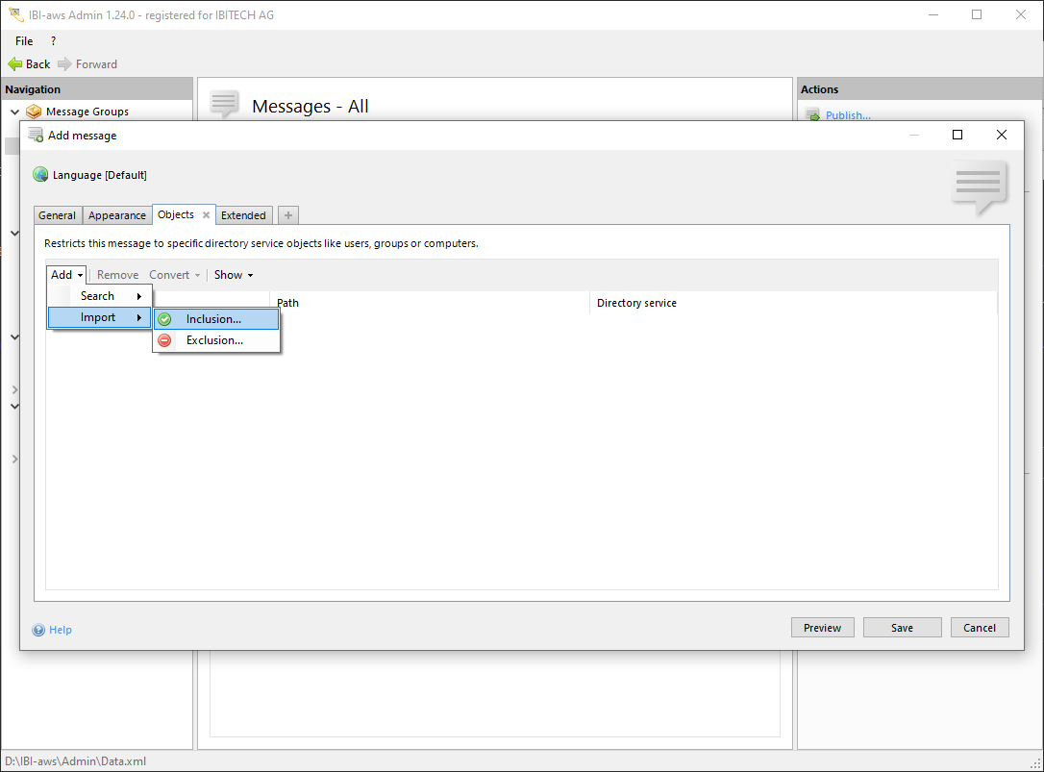This screenshot has height=772, width=1044.
Task: Open the Extended tab
Action: pos(243,215)
